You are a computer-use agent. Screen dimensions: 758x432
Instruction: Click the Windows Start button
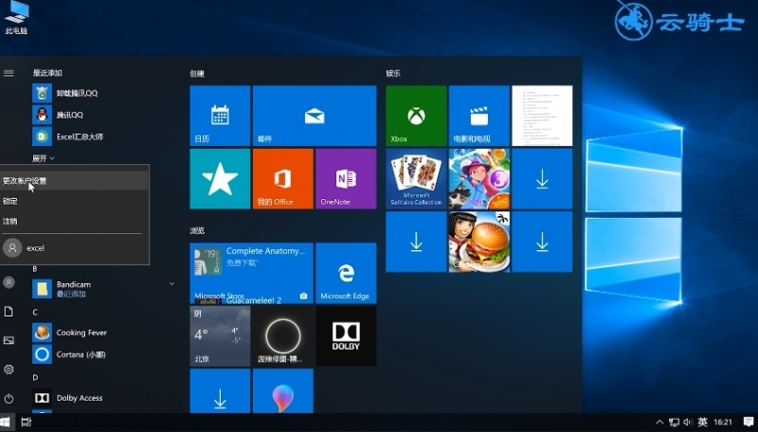6,422
